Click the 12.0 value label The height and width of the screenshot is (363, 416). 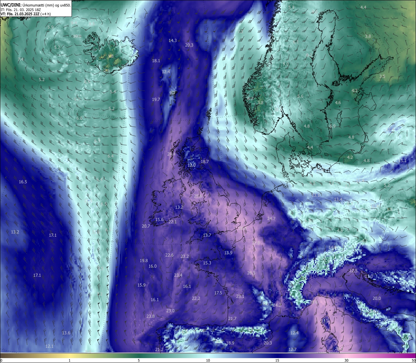pos(192,165)
